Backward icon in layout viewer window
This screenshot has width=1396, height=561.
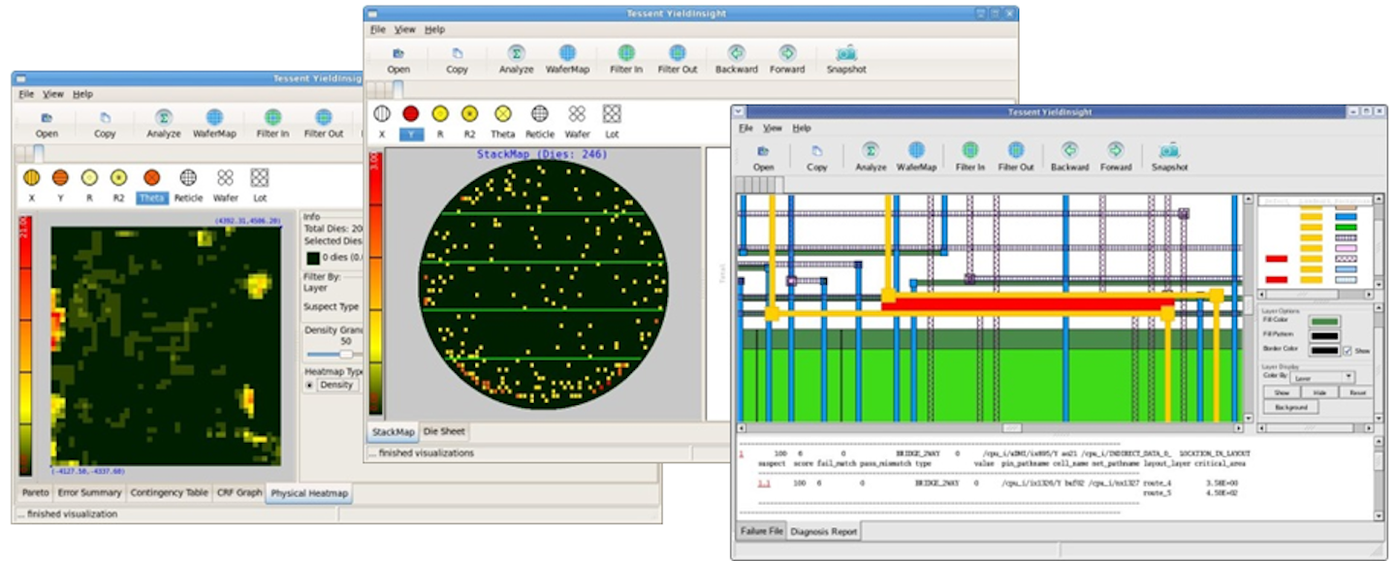coord(1069,150)
